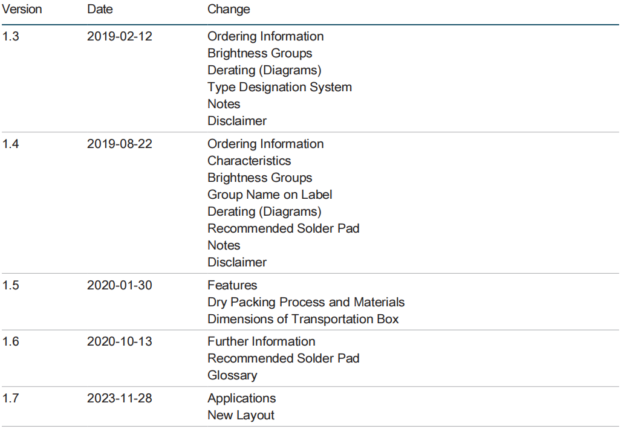Viewport: 624px width, 429px height.
Task: Click version 1.4 entry
Action: click(11, 144)
